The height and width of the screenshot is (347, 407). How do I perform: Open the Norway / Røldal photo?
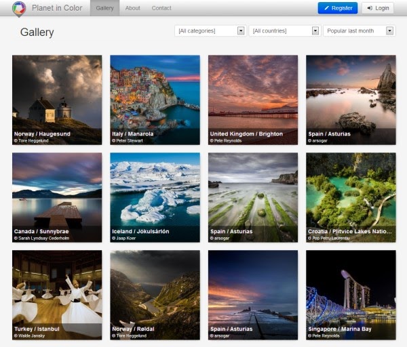tap(155, 295)
